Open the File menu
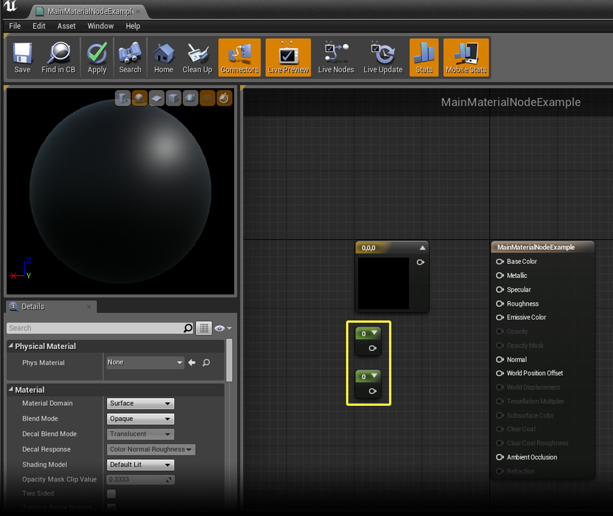 [14, 26]
